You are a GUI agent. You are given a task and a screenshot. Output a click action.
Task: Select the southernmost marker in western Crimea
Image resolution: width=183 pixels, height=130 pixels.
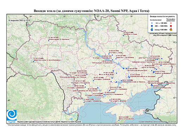[x=119, y=120]
